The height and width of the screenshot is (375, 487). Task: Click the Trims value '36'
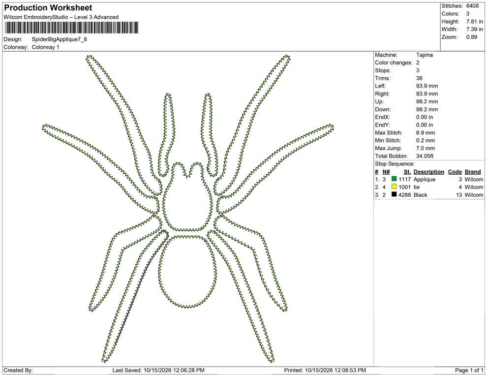419,78
